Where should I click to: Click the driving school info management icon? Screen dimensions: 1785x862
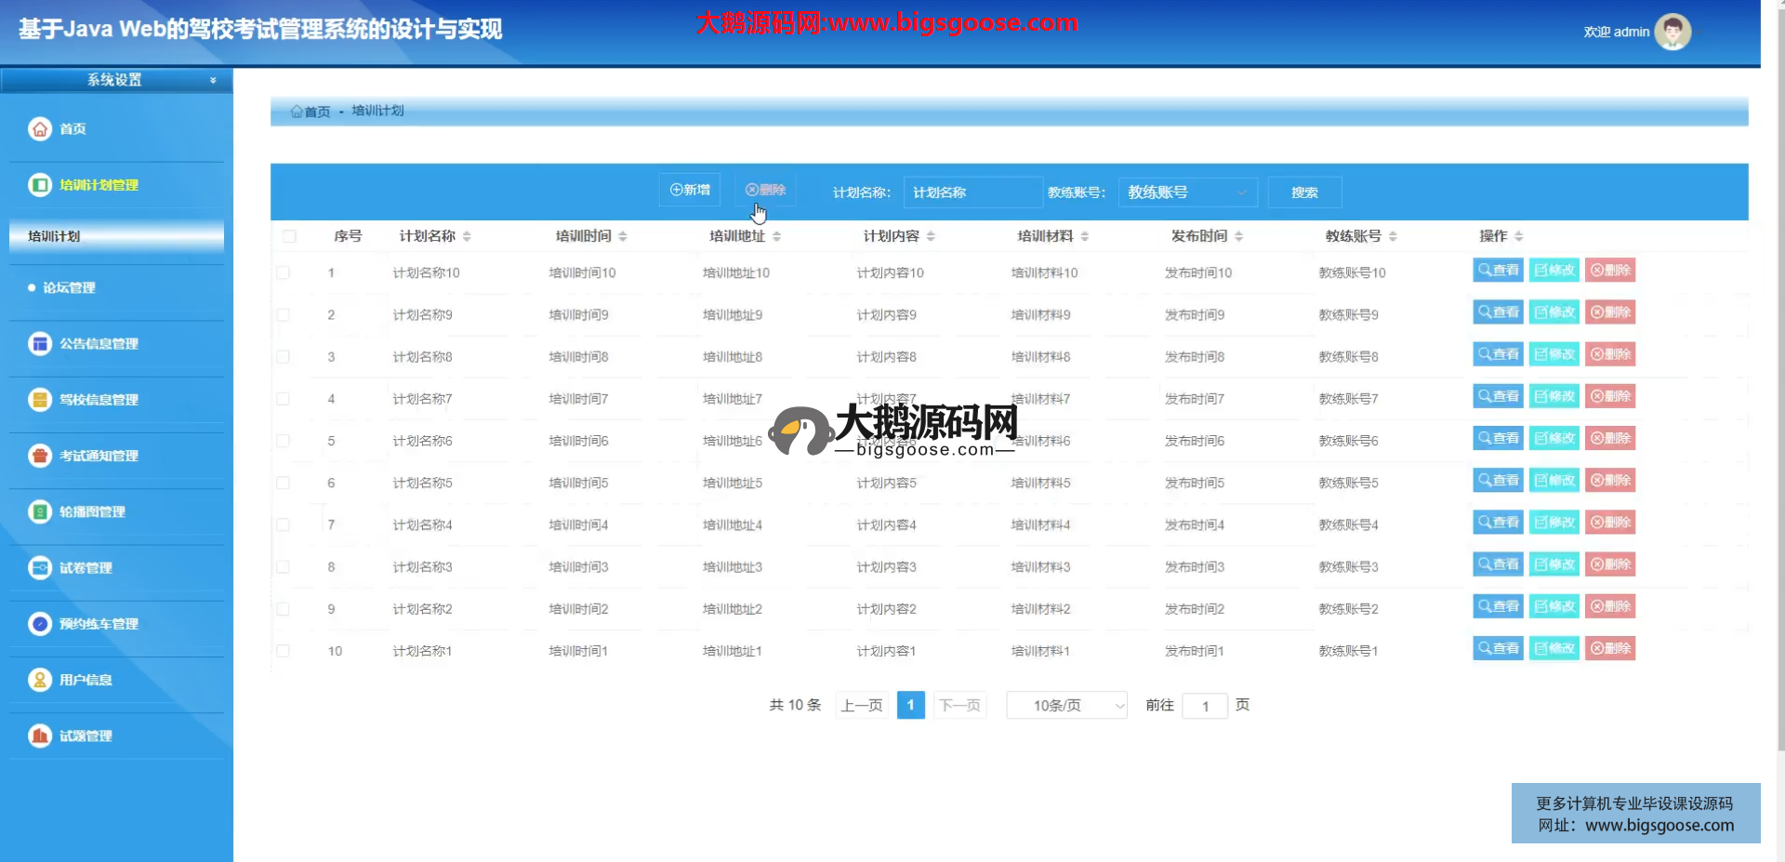coord(40,400)
